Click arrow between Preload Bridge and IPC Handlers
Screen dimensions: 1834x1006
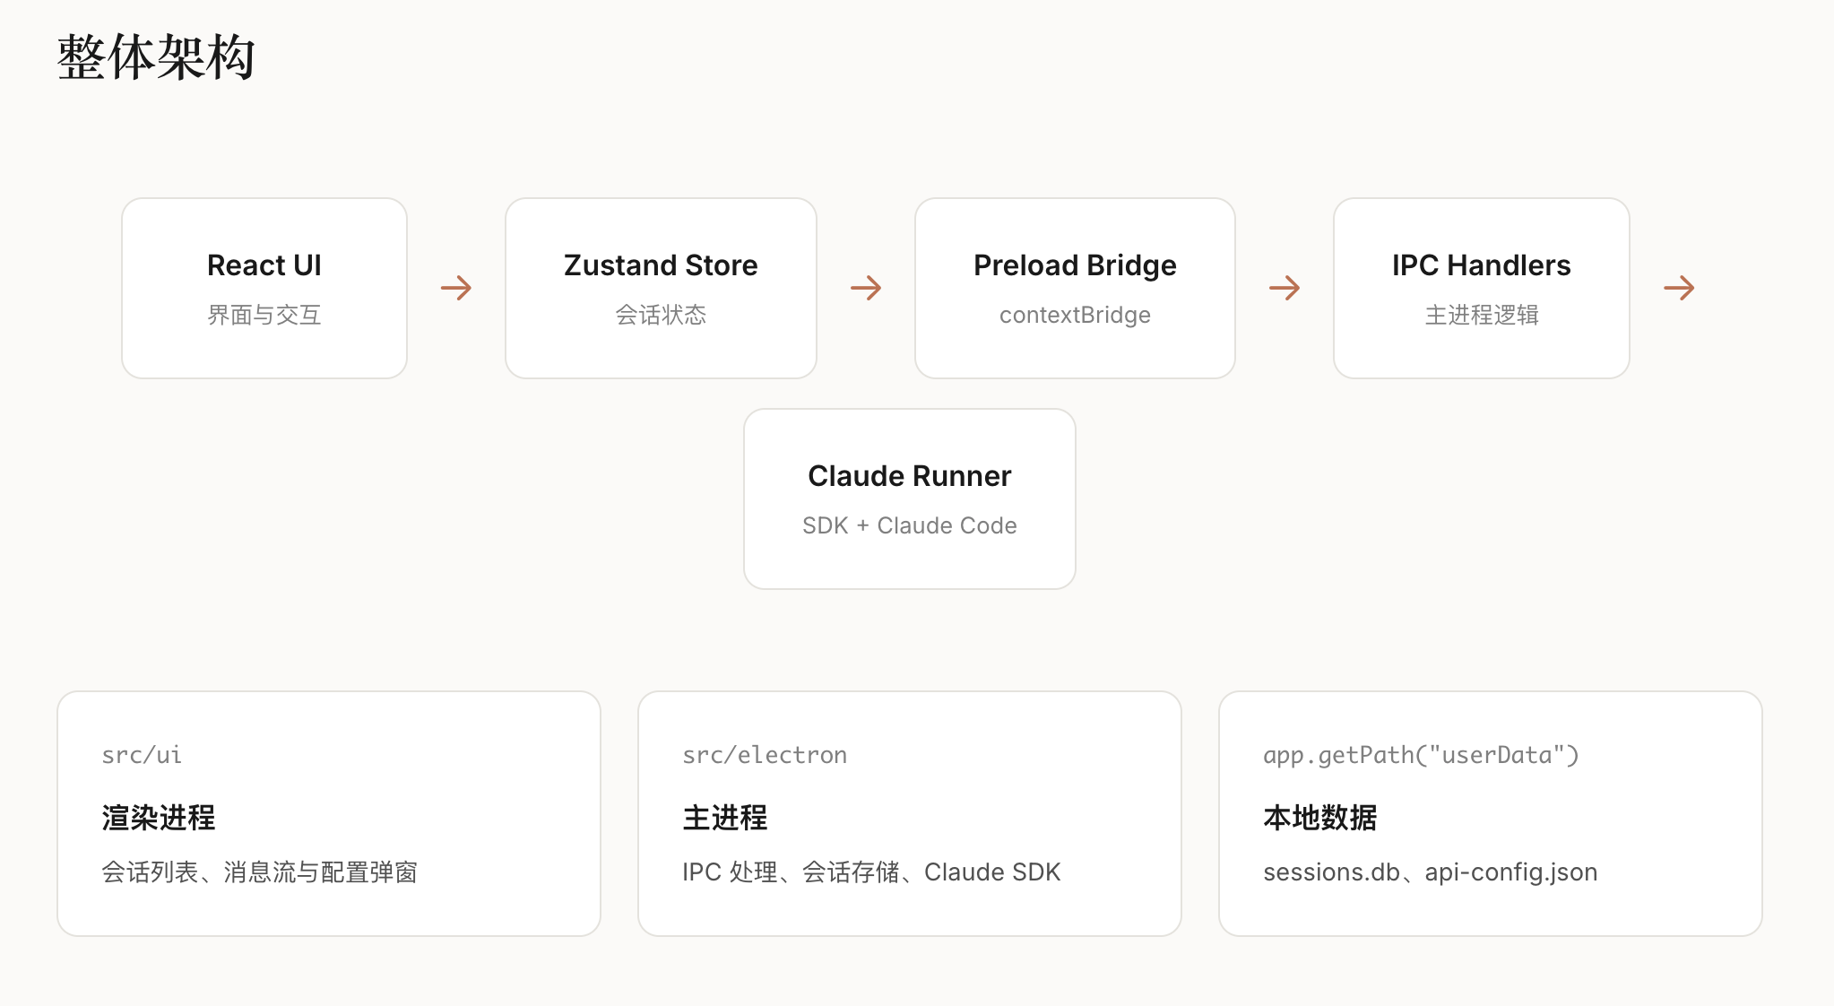pyautogui.click(x=1285, y=288)
